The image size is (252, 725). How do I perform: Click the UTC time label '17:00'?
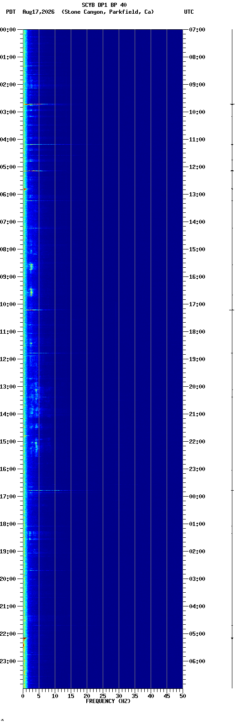point(197,304)
